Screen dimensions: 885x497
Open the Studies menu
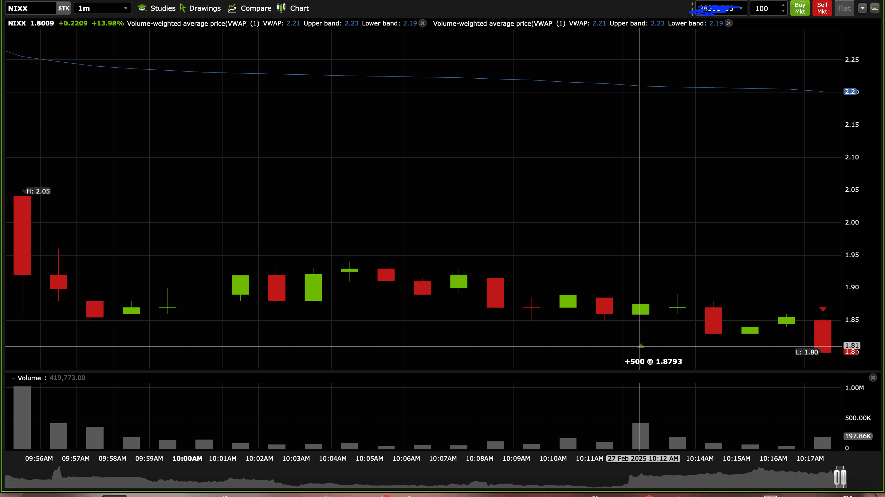click(157, 8)
